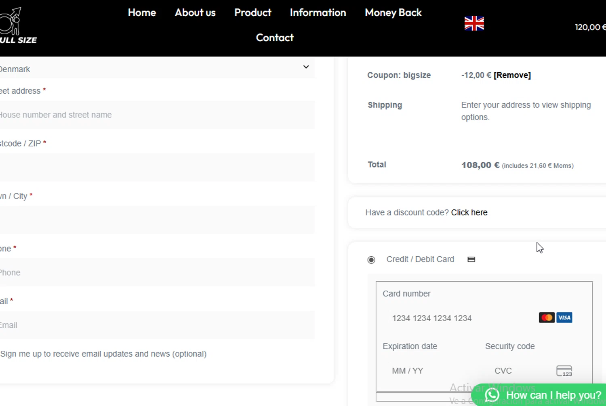Click the MM / YY expiration date field
Screen dimensions: 606x406
pyautogui.click(x=428, y=370)
